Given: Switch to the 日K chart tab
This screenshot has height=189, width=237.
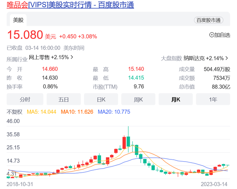Looking at the screenshot, I should click(x=101, y=99).
